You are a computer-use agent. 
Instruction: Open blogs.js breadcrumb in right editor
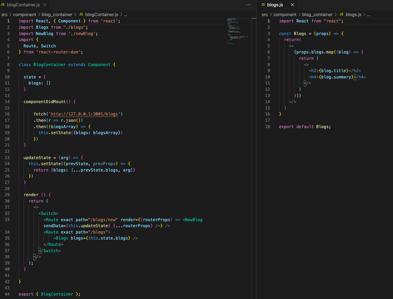353,14
